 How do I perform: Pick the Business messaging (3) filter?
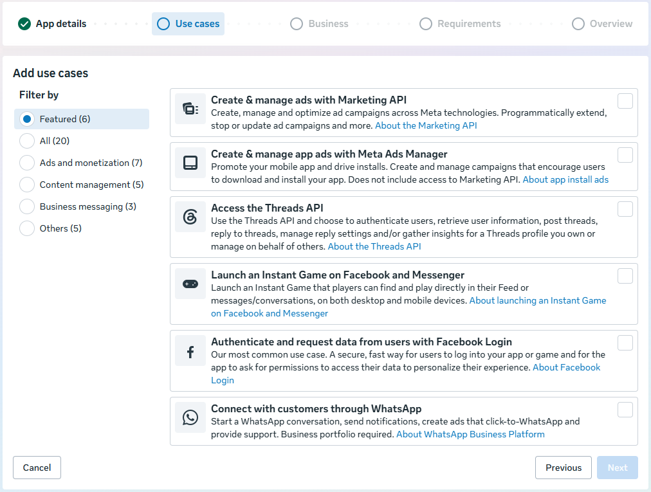click(78, 206)
